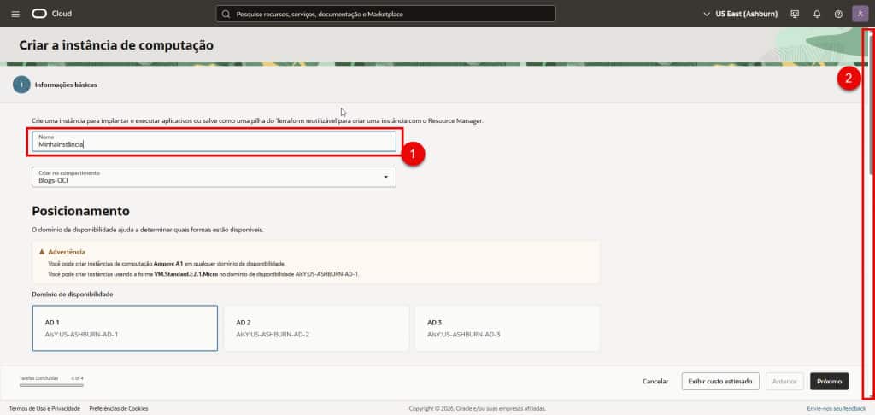Select availability domain AD 3
Image resolution: width=875 pixels, height=415 pixels.
click(x=508, y=328)
